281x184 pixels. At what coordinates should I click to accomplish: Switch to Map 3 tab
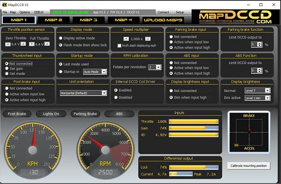click(x=89, y=20)
